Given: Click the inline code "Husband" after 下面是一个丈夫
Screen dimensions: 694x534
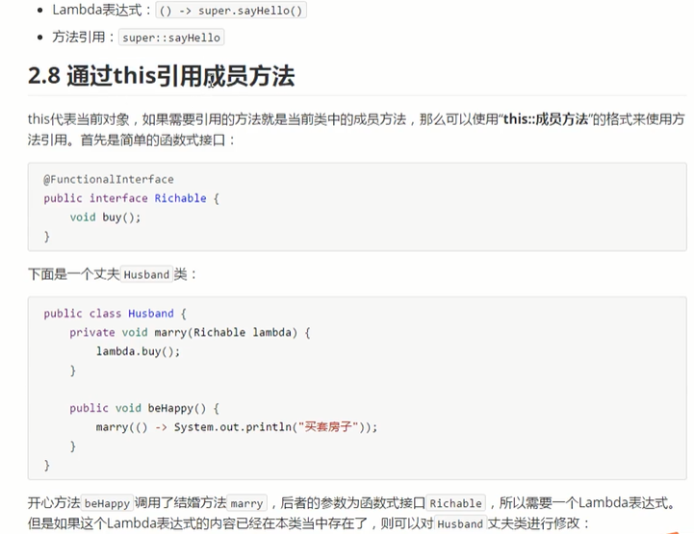Looking at the screenshot, I should [146, 274].
